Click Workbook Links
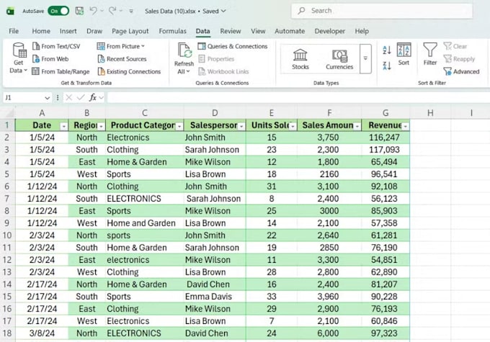Screen dimensions: 490x342 click(223, 71)
